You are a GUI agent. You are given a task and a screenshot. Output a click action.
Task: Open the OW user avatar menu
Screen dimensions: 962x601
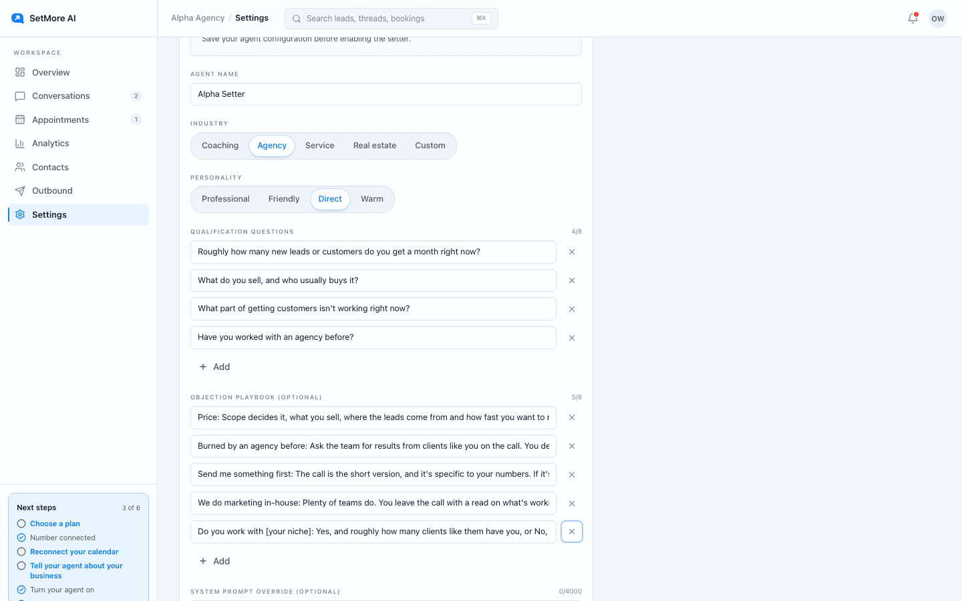pyautogui.click(x=938, y=19)
